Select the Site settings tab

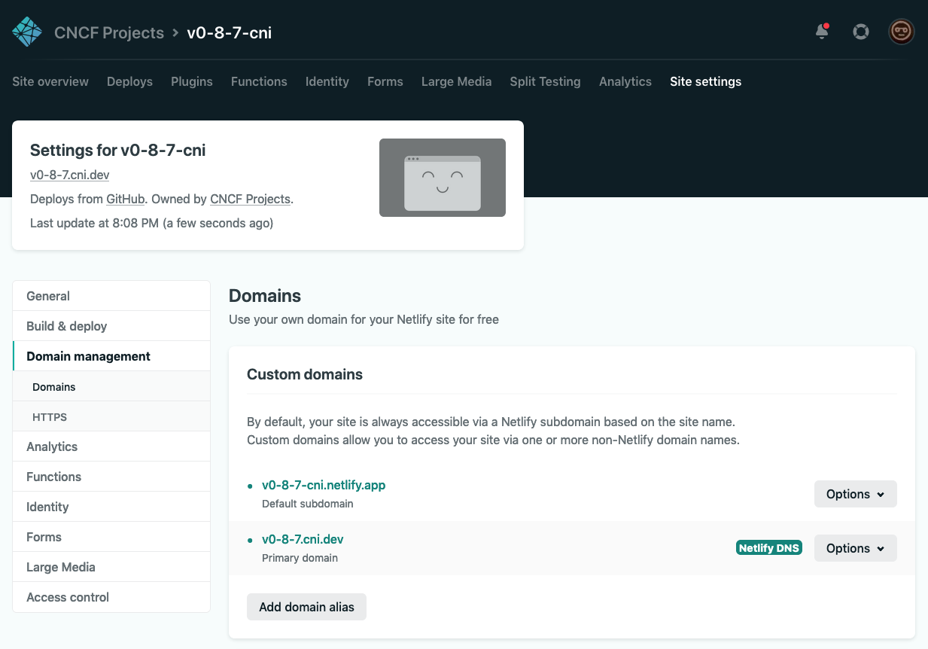click(x=706, y=81)
